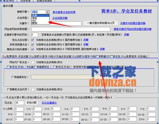The image size is (159, 124).
Task: Switch to 广告定位方法2 tab
Action: click(89, 67)
